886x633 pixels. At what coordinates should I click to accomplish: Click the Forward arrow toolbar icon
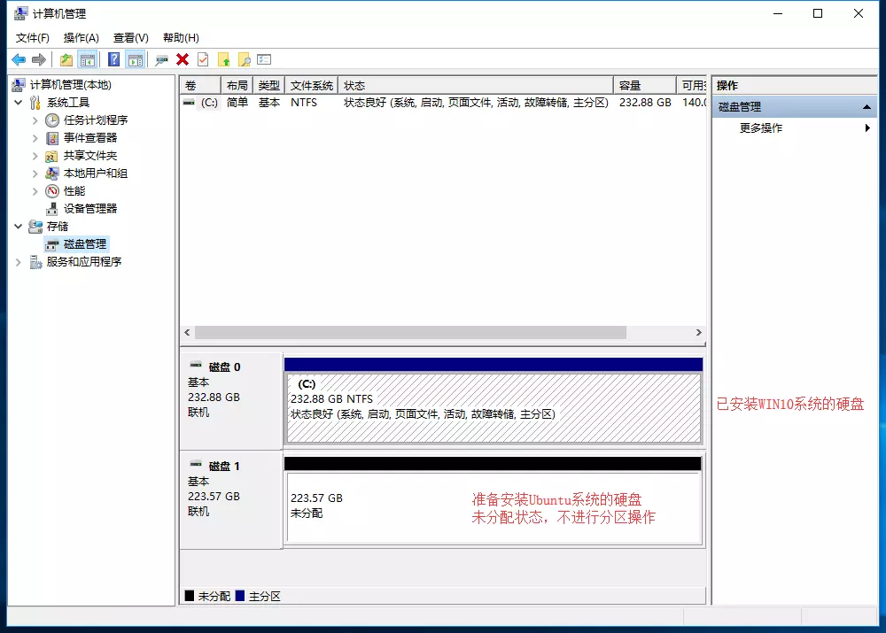39,60
